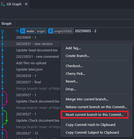Select commit '20230529 - 1'
The height and width of the screenshot is (139, 134).
coord(26,76)
